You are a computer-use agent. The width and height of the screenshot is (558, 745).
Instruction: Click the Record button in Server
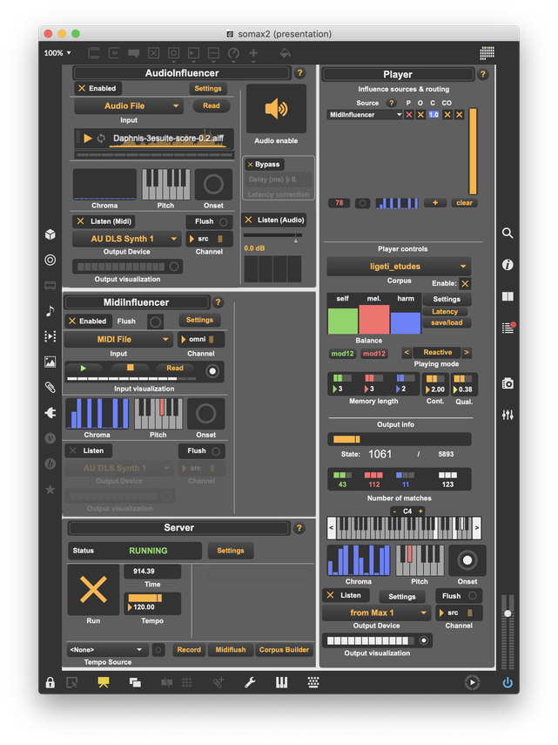click(x=189, y=649)
